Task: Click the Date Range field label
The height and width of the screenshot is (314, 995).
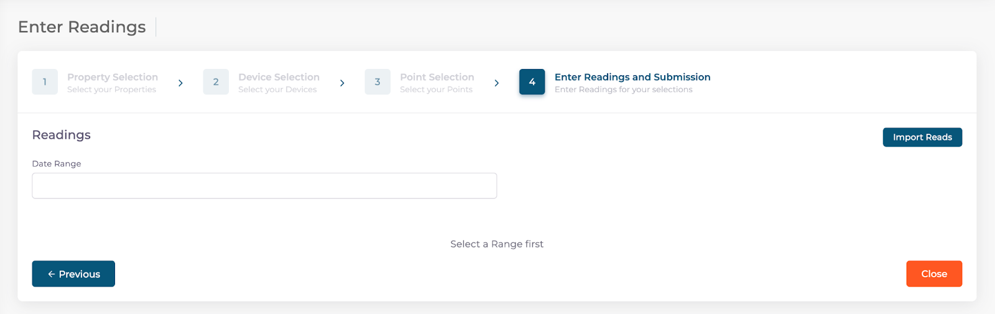Action: tap(57, 164)
